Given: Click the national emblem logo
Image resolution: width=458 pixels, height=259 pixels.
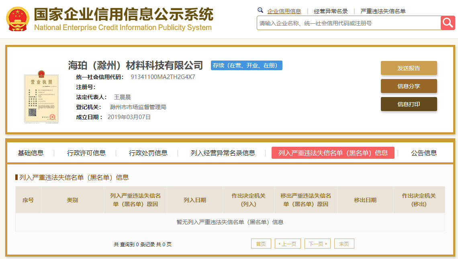Looking at the screenshot, I should coord(18,19).
